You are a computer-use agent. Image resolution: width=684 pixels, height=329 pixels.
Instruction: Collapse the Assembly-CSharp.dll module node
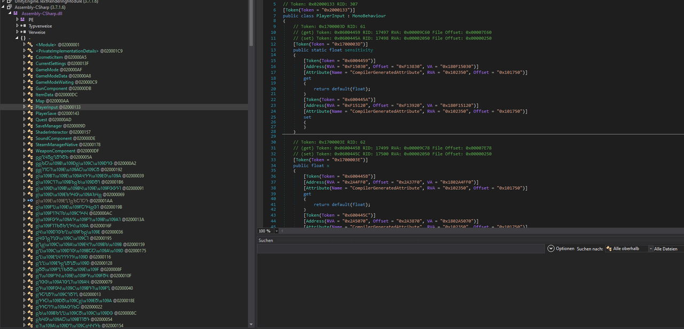click(11, 13)
